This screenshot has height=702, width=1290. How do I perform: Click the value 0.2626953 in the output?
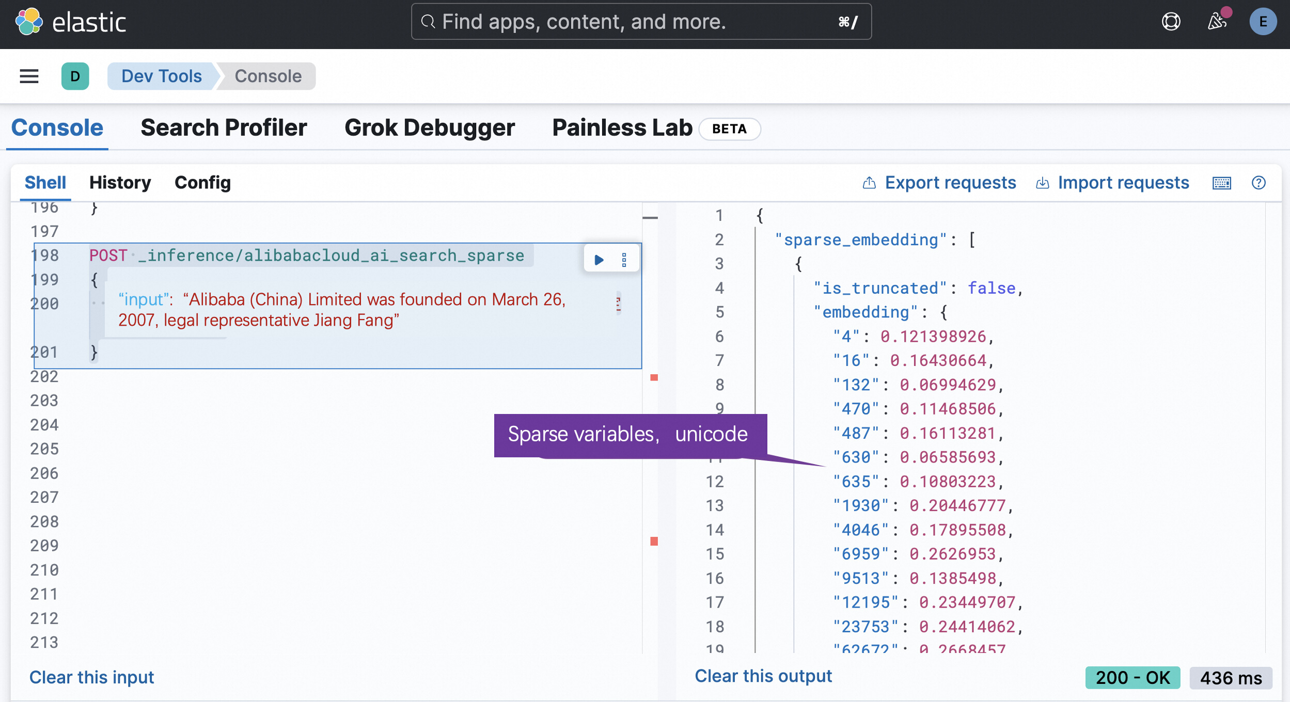coord(952,554)
